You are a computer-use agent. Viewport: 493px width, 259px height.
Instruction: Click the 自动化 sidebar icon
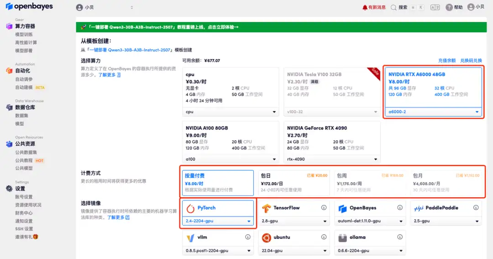pyautogui.click(x=9, y=71)
